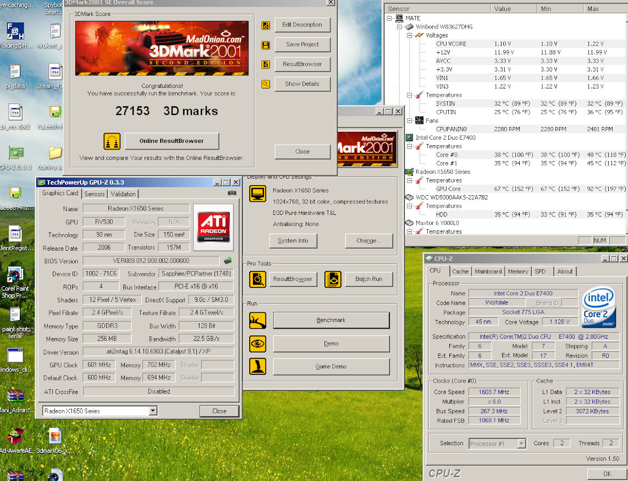Click the yellow monitor display settings icon

point(257,194)
